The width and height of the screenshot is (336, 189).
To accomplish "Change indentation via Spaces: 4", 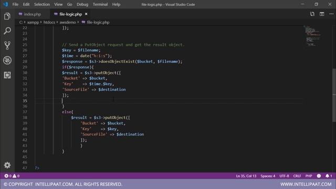I will (x=268, y=176).
